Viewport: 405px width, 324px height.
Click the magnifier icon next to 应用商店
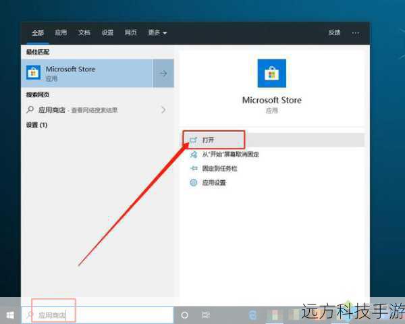(x=30, y=110)
